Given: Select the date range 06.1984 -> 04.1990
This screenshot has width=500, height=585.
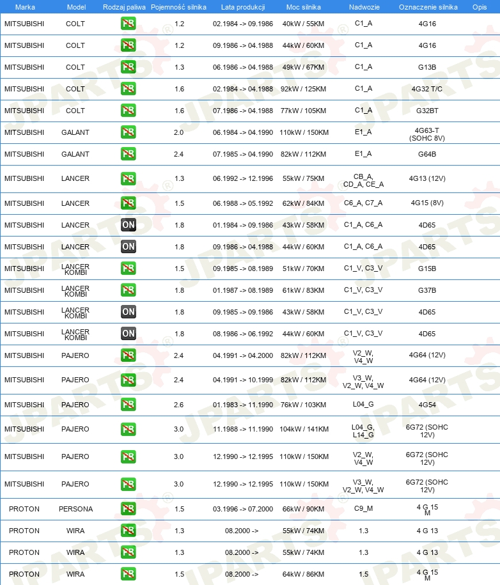Looking at the screenshot, I should [243, 132].
